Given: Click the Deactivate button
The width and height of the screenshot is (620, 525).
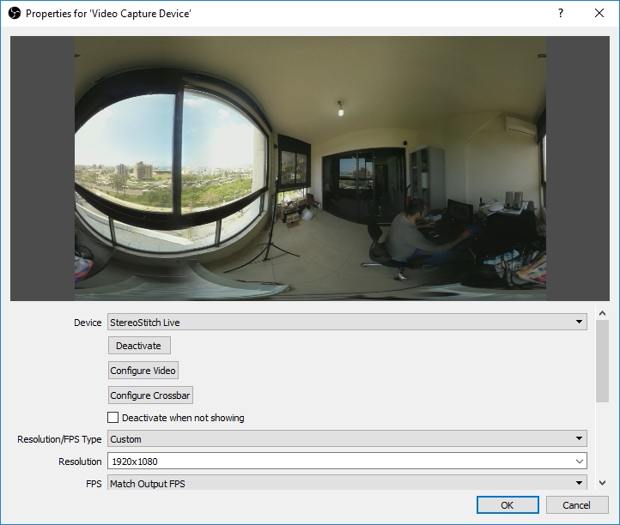Looking at the screenshot, I should pos(139,346).
